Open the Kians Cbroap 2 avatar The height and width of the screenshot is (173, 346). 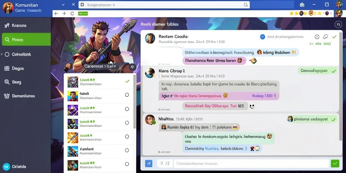tap(150, 73)
